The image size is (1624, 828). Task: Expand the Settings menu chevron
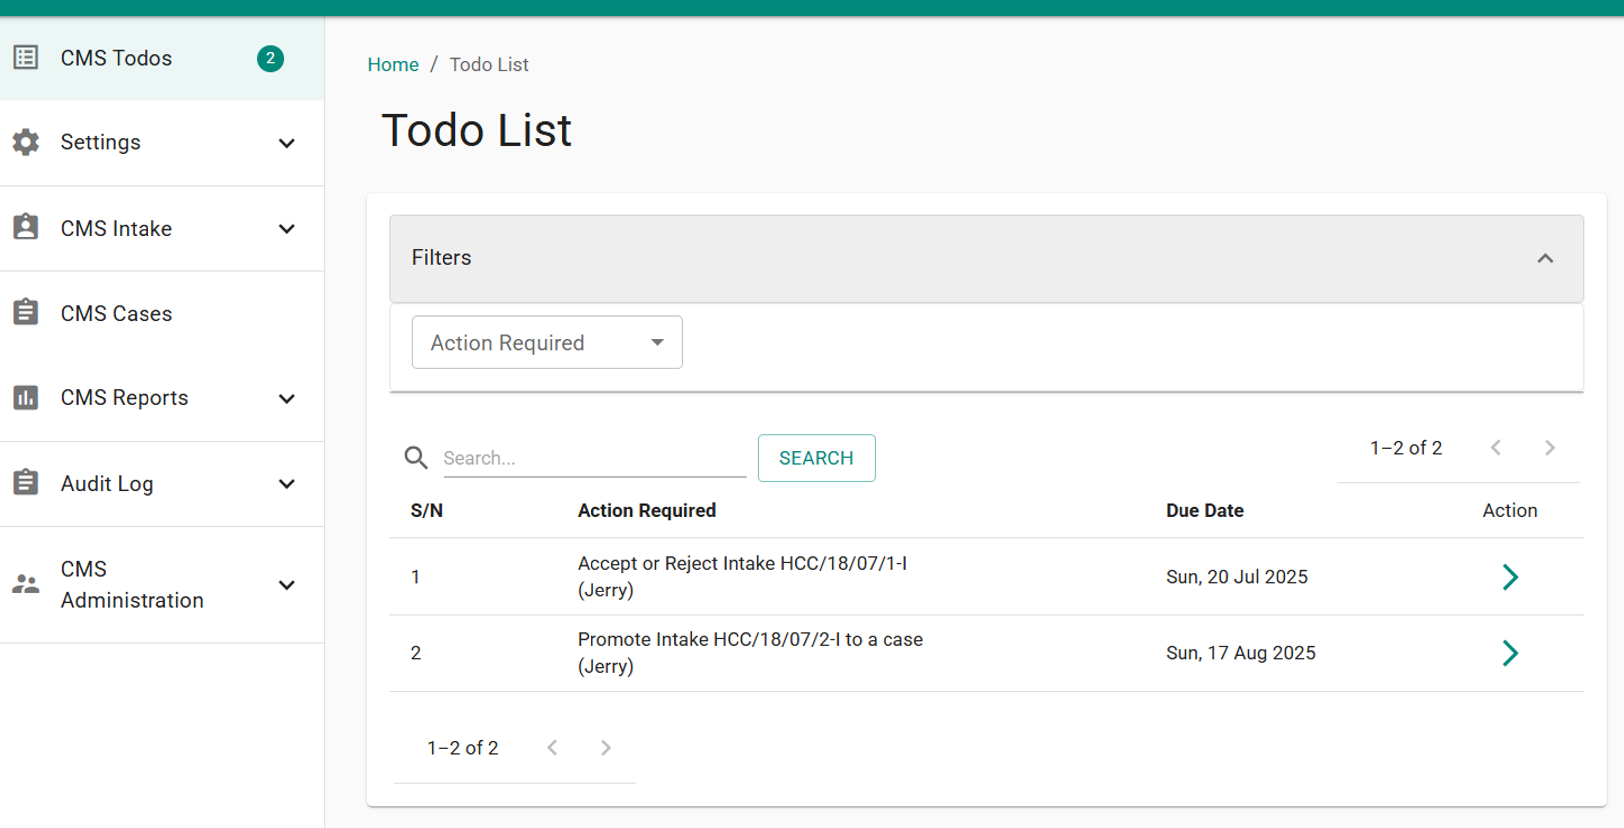[x=287, y=143]
